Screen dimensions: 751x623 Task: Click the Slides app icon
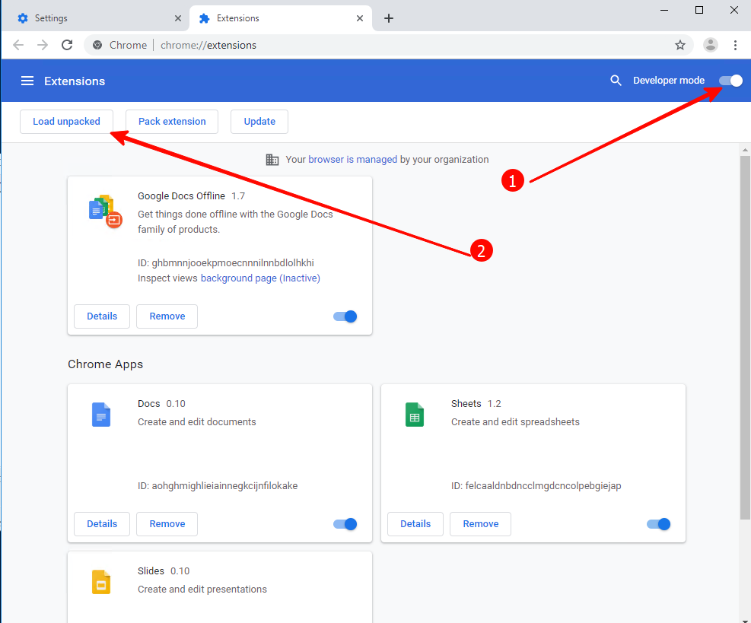(x=101, y=582)
